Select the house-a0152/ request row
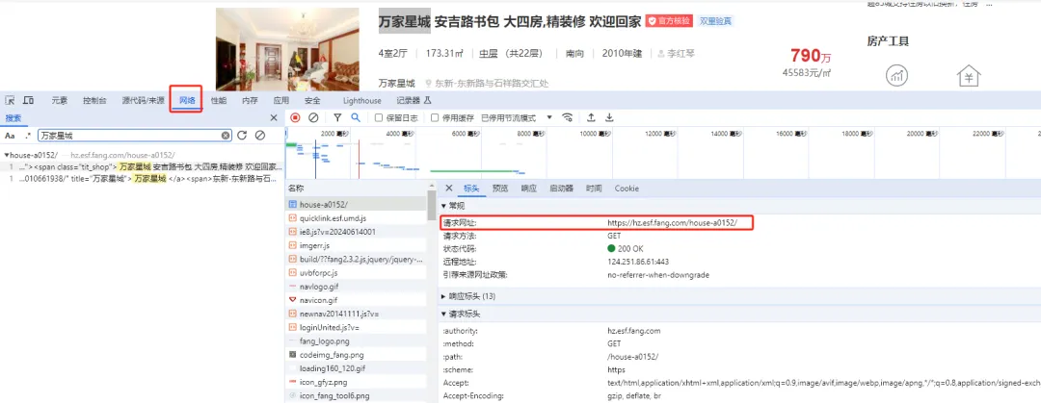This screenshot has width=1041, height=403. pos(356,204)
